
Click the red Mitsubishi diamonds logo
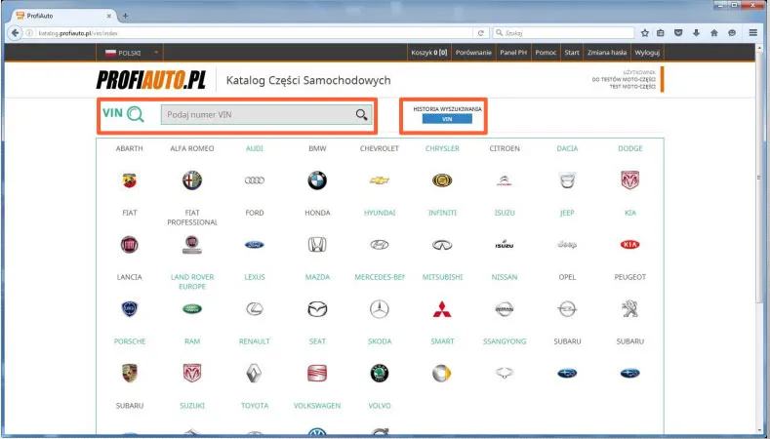(x=442, y=309)
